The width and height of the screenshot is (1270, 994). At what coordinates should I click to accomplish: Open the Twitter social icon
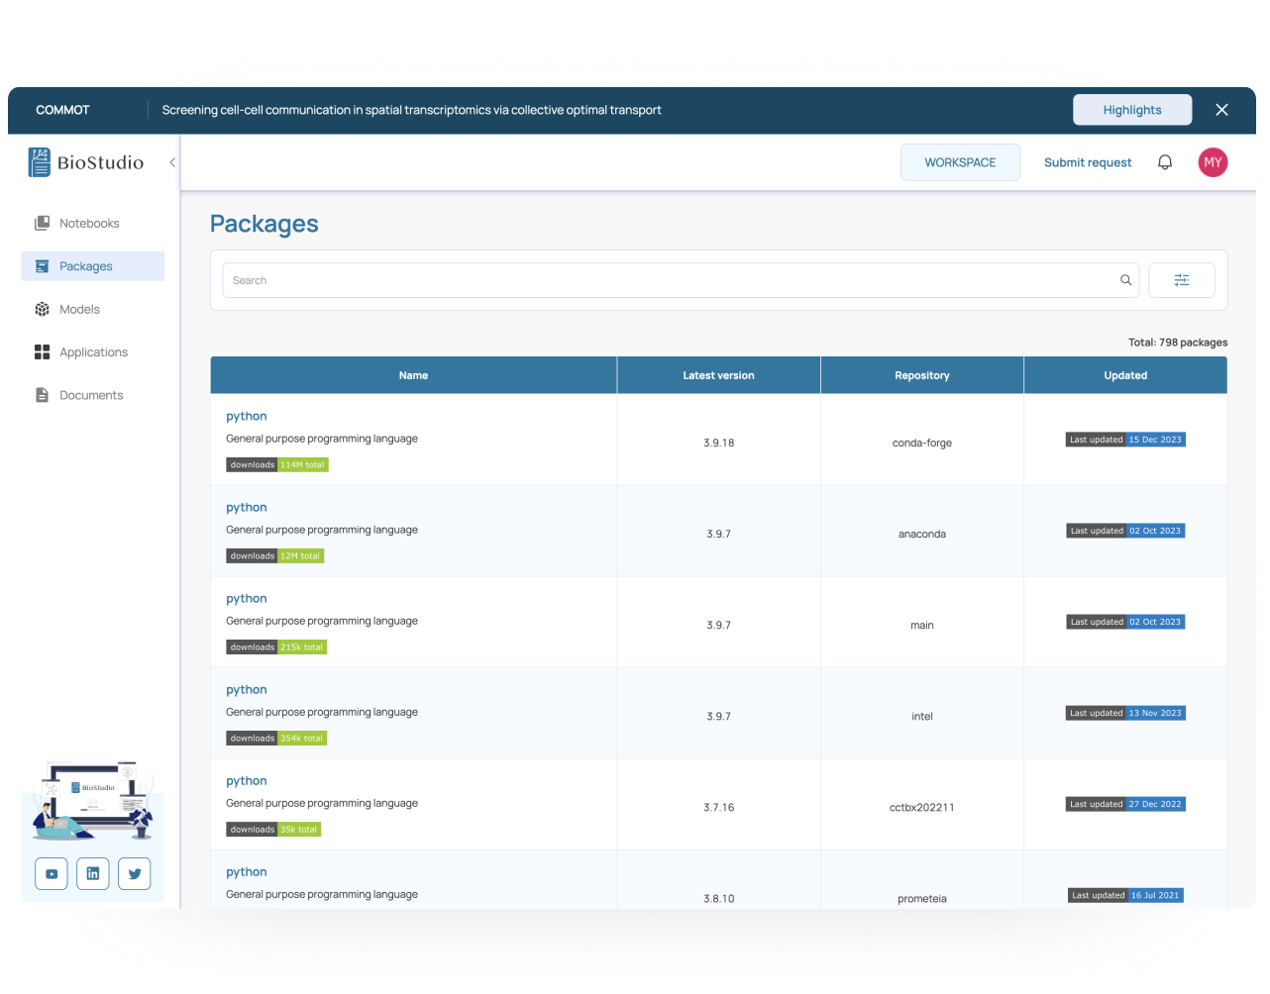(135, 873)
